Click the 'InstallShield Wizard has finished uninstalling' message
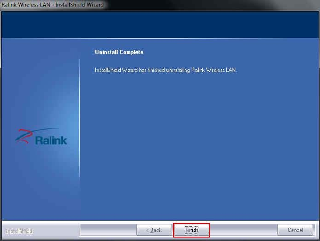 [x=166, y=70]
